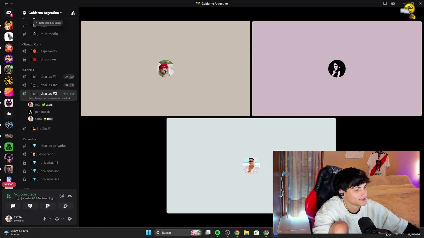Open taffa's user avatar status menu
Image resolution: width=424 pixels, height=238 pixels.
coord(9,219)
